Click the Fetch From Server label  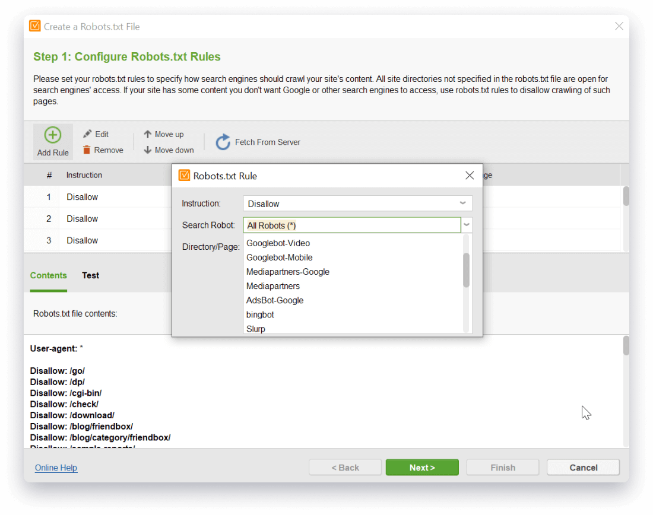tap(267, 142)
